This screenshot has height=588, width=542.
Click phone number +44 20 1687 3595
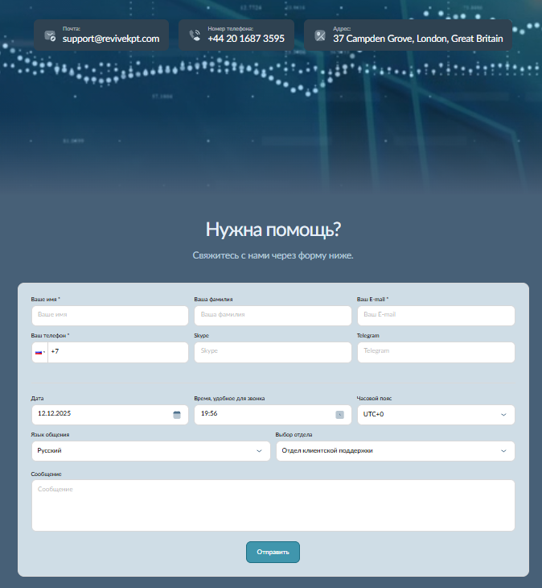click(x=246, y=39)
